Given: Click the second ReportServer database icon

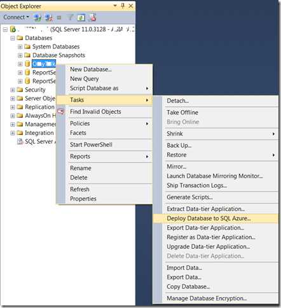Looking at the screenshot, I should (x=27, y=81).
